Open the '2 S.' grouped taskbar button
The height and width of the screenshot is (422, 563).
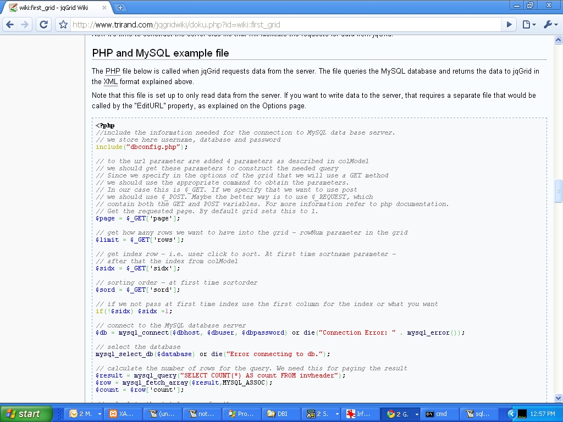(x=322, y=414)
